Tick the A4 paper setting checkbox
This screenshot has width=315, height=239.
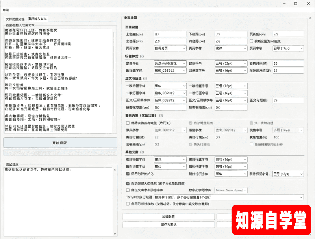click(x=251, y=41)
